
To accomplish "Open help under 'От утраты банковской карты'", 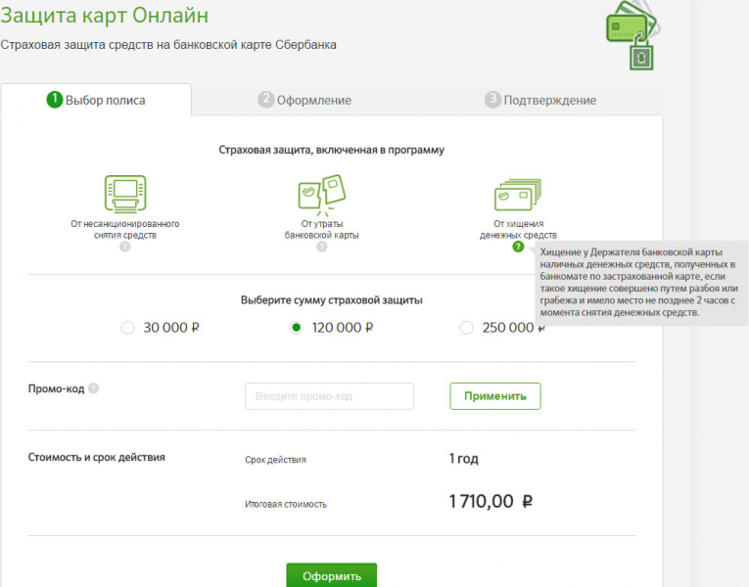I will click(322, 248).
